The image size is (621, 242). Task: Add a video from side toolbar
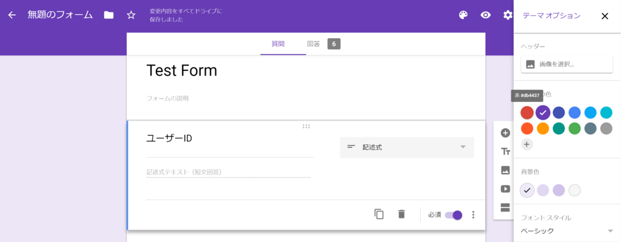click(x=505, y=189)
